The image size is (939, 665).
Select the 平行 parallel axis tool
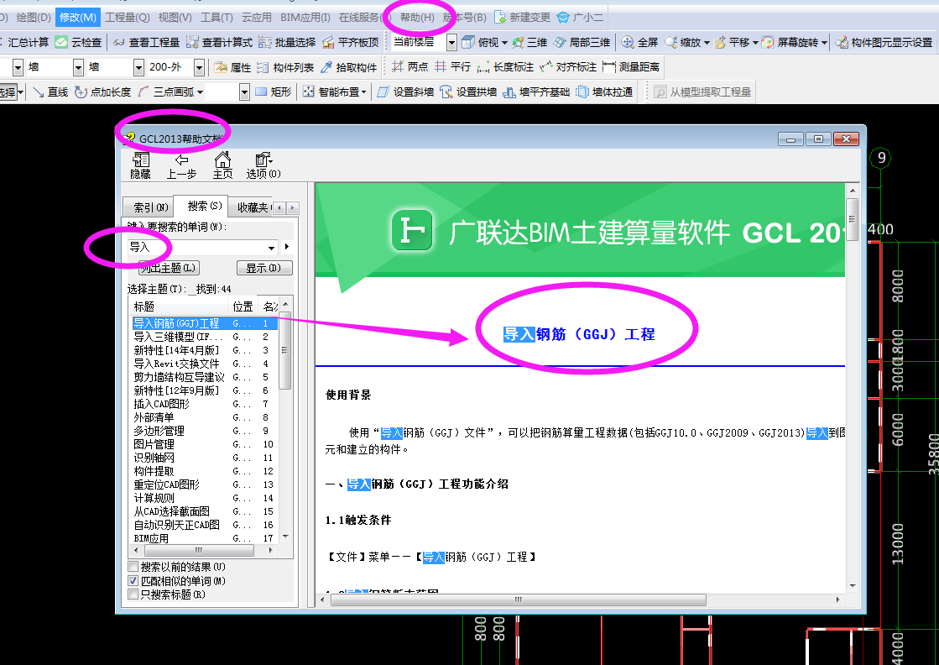click(x=453, y=67)
